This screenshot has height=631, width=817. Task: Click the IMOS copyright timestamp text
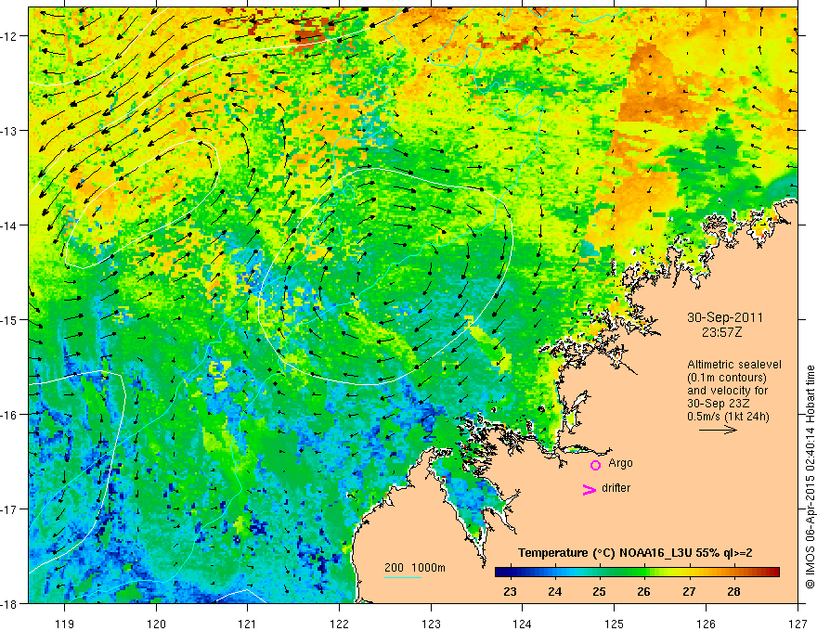click(810, 477)
